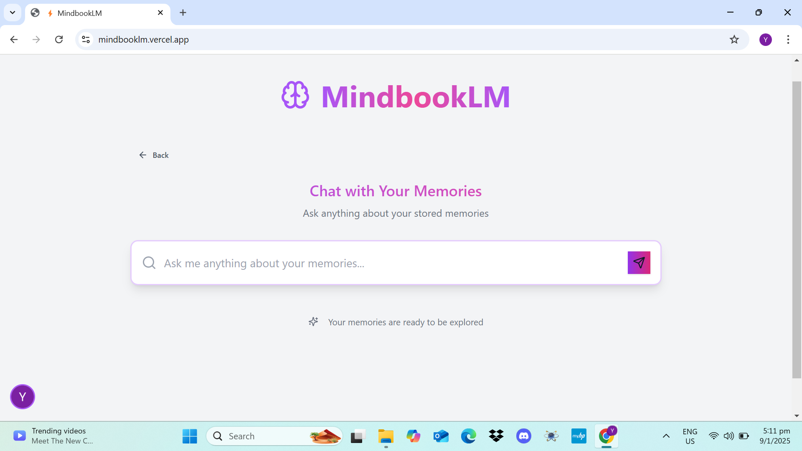Open ENG US language switcher in tray
This screenshot has height=451, width=802.
690,436
